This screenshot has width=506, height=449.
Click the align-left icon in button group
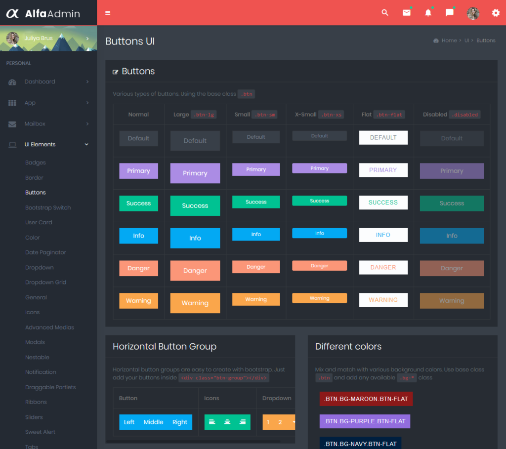point(212,422)
